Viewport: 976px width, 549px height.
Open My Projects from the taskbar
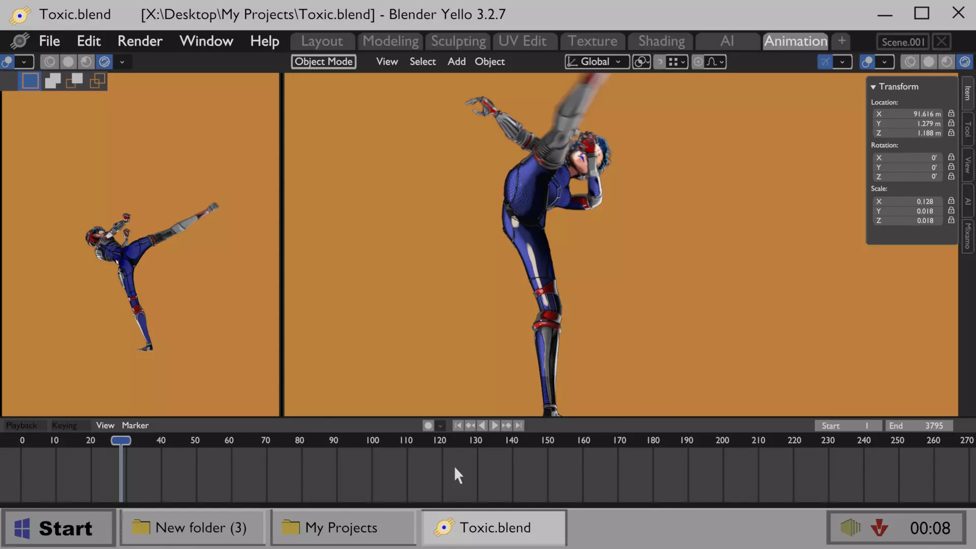click(x=342, y=528)
